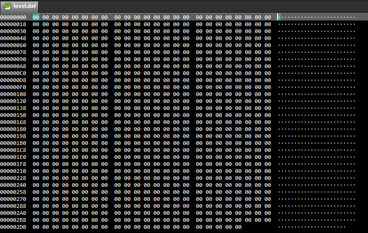The image size is (368, 233).
Task: Select the last byte in row 000002D0
Action: [x=238, y=227]
